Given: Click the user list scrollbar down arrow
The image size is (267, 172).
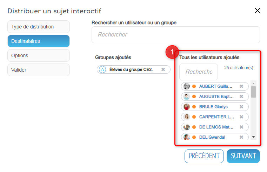Looking at the screenshot, I should [253, 137].
